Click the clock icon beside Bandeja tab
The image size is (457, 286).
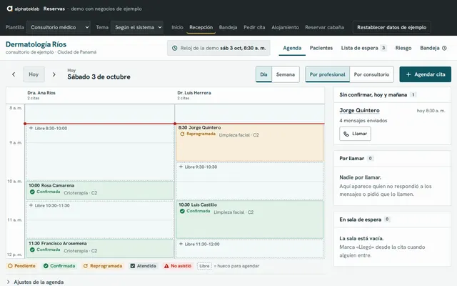point(444,48)
